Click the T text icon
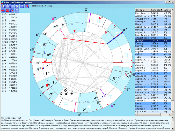Screen dimensions: 175x131 17,11
